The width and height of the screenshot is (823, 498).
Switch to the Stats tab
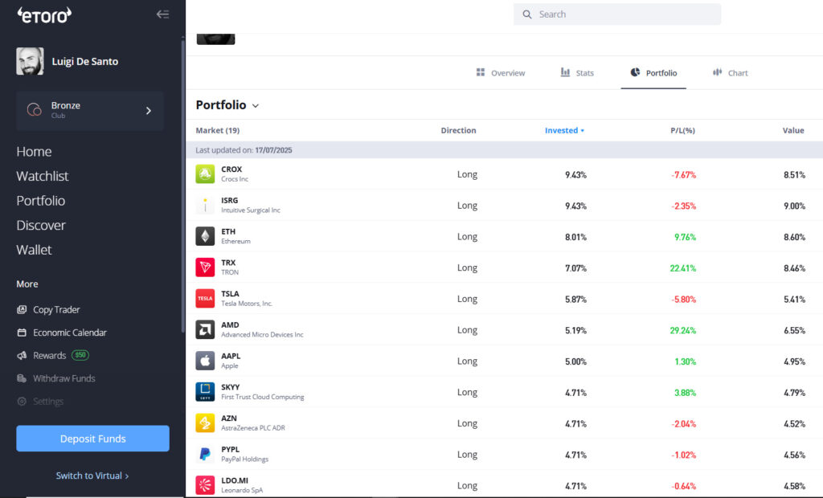pyautogui.click(x=577, y=73)
